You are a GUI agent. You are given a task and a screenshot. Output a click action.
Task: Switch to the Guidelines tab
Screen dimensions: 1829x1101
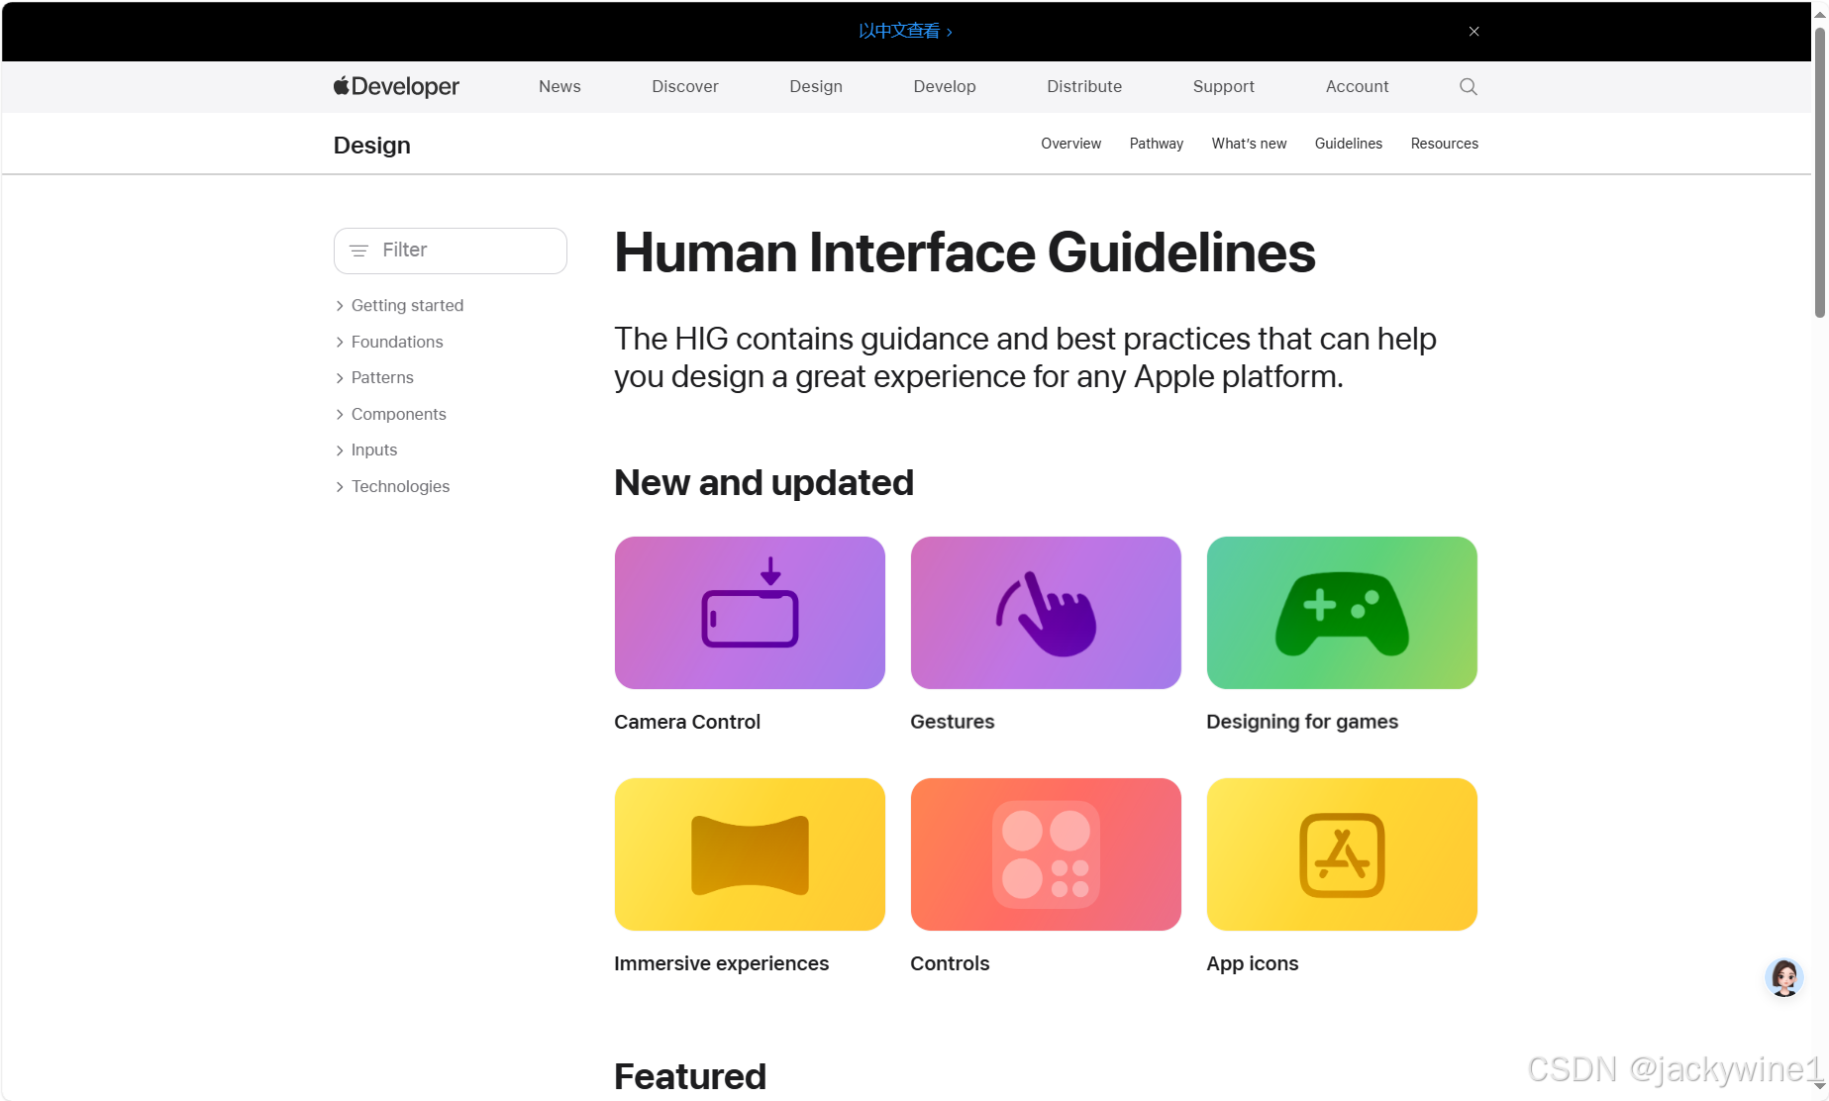tap(1349, 144)
